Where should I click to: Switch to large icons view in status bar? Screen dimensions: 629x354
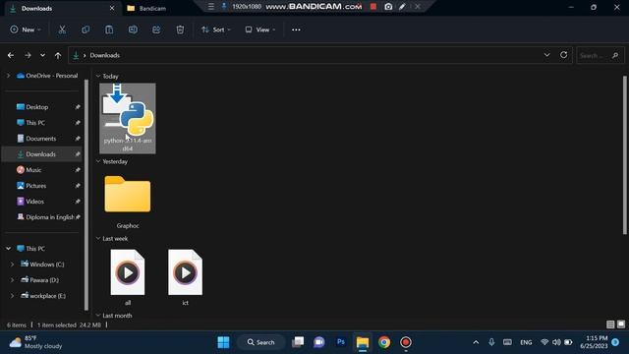621,324
